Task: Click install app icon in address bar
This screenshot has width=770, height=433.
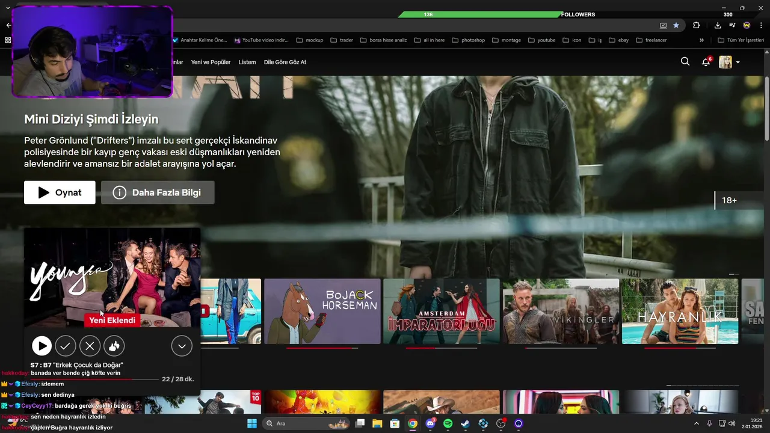Action: (663, 25)
